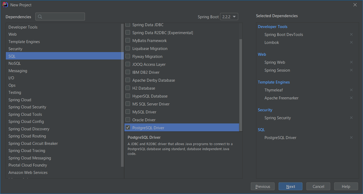Click Apache Freemarker in selected dependencies
Image resolution: width=363 pixels, height=194 pixels.
coord(281,98)
